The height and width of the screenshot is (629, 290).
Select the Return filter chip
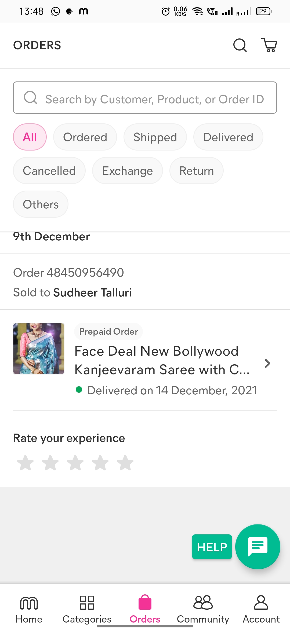point(196,171)
